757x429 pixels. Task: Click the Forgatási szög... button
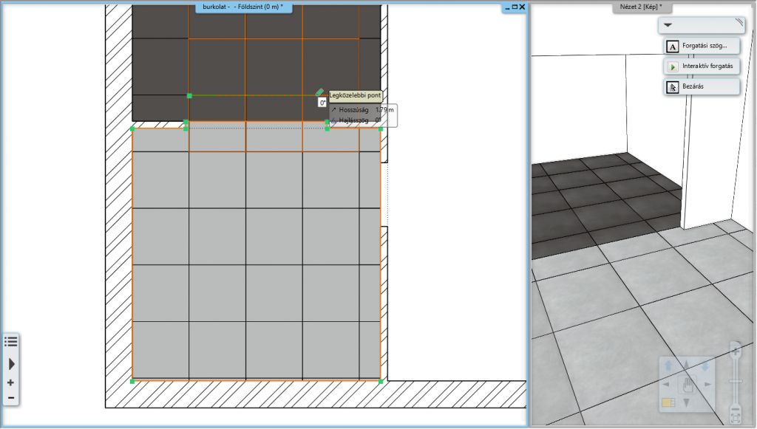pyautogui.click(x=702, y=47)
